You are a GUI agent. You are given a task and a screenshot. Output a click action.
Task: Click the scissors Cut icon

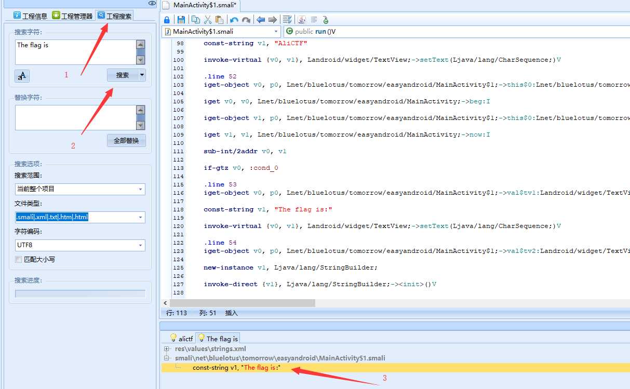click(207, 20)
